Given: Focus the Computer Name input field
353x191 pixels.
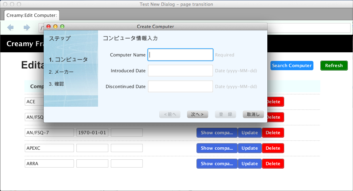Looking at the screenshot, I should click(180, 55).
